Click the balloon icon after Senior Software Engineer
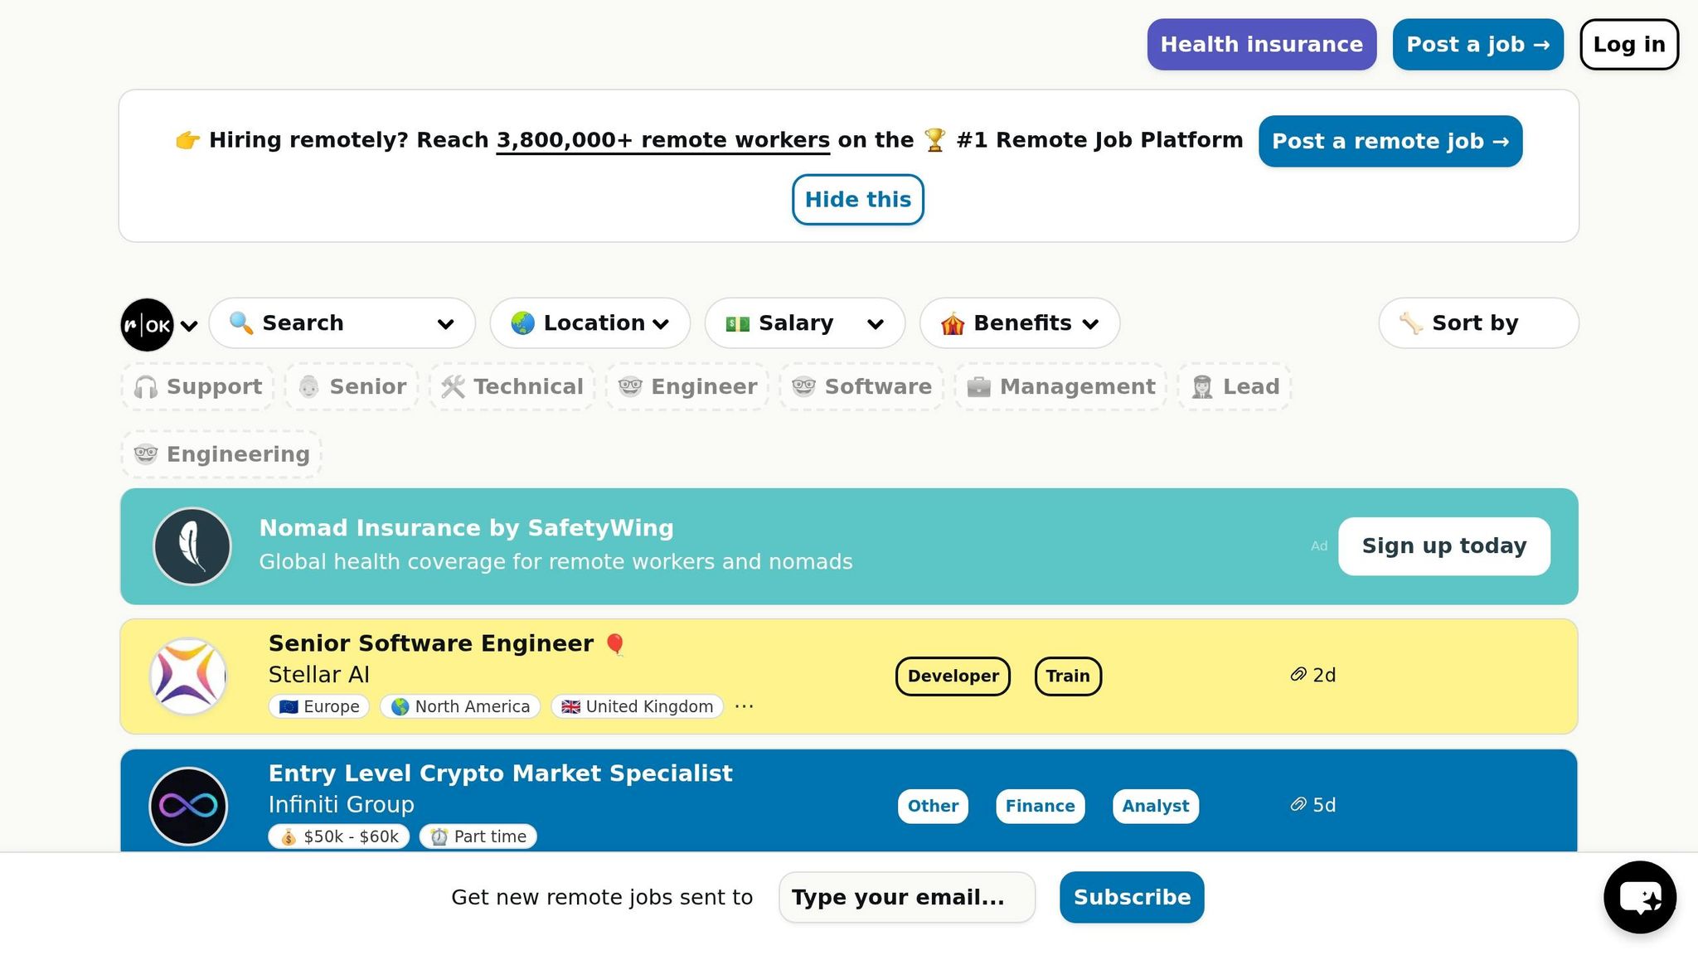This screenshot has width=1698, height=955. (615, 644)
